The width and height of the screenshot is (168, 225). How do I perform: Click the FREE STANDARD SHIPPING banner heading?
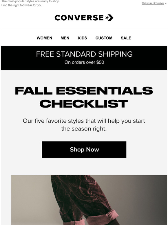pos(84,54)
